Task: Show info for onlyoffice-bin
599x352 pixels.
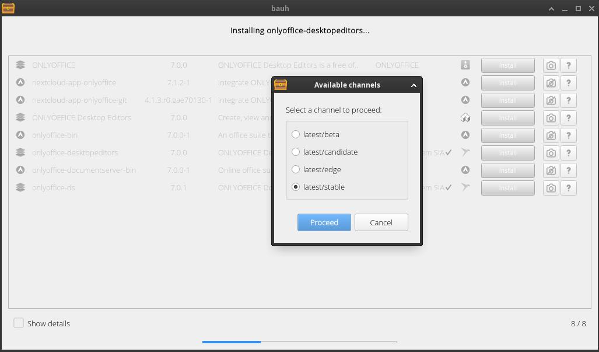Action: 569,135
